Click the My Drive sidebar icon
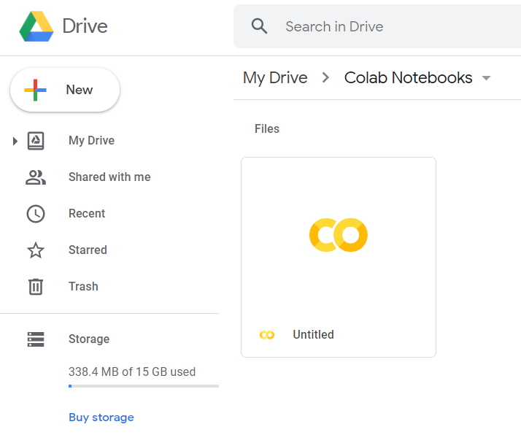The height and width of the screenshot is (435, 521). click(36, 141)
